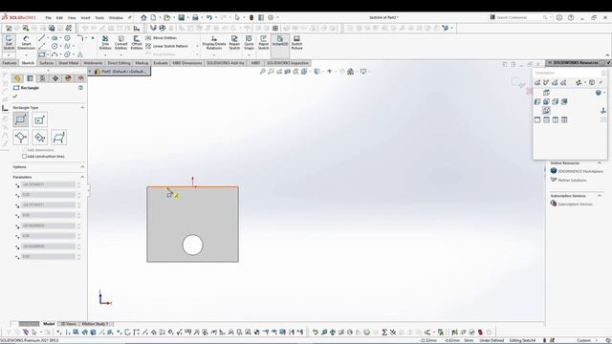This screenshot has width=612, height=344.
Task: Click the Convert Entities tool
Action: 121,42
